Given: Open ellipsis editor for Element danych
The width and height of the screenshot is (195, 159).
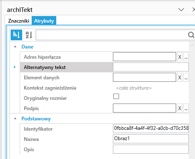Looking at the screenshot, I should point(186,77).
